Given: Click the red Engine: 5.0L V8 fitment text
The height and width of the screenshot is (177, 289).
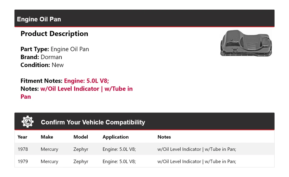Looking at the screenshot, I should pyautogui.click(x=86, y=81).
